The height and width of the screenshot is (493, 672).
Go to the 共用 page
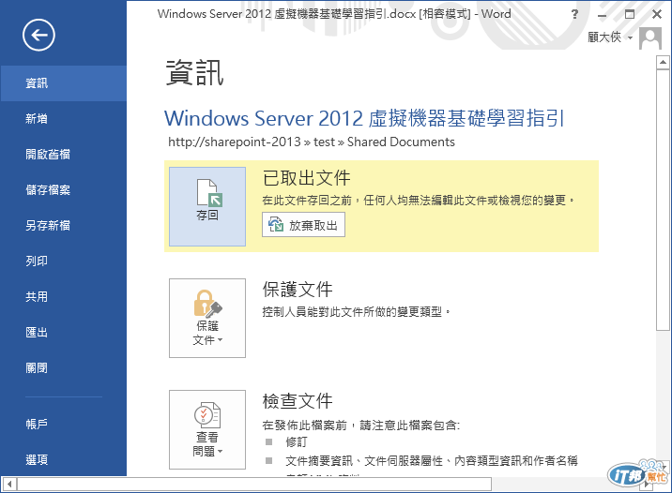point(64,296)
